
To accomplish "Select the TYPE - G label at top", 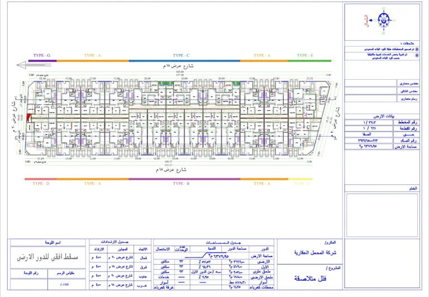I will [x=41, y=56].
